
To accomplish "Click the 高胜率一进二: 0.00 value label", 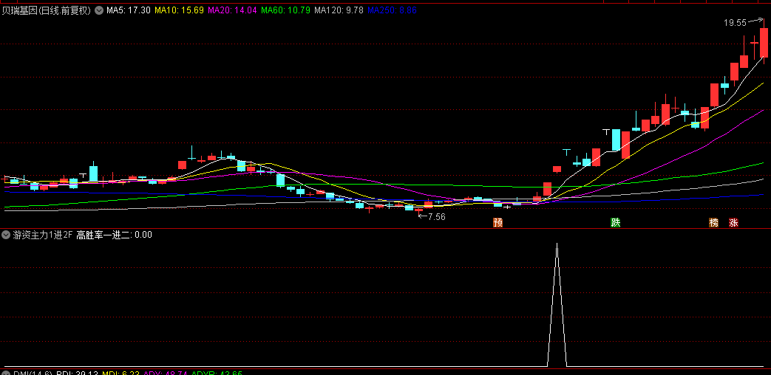I will pyautogui.click(x=114, y=235).
